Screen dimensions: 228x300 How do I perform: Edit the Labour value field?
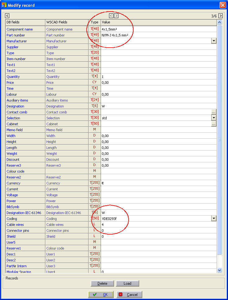(x=159, y=94)
